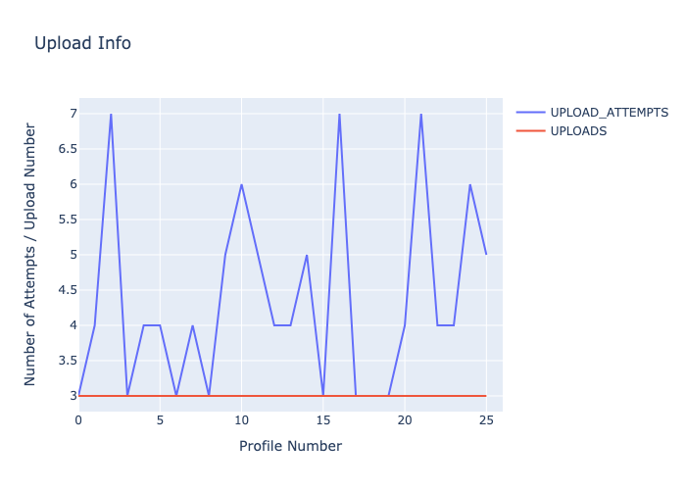
Task: Click the Profile Number x-axis title
Action: tap(290, 446)
